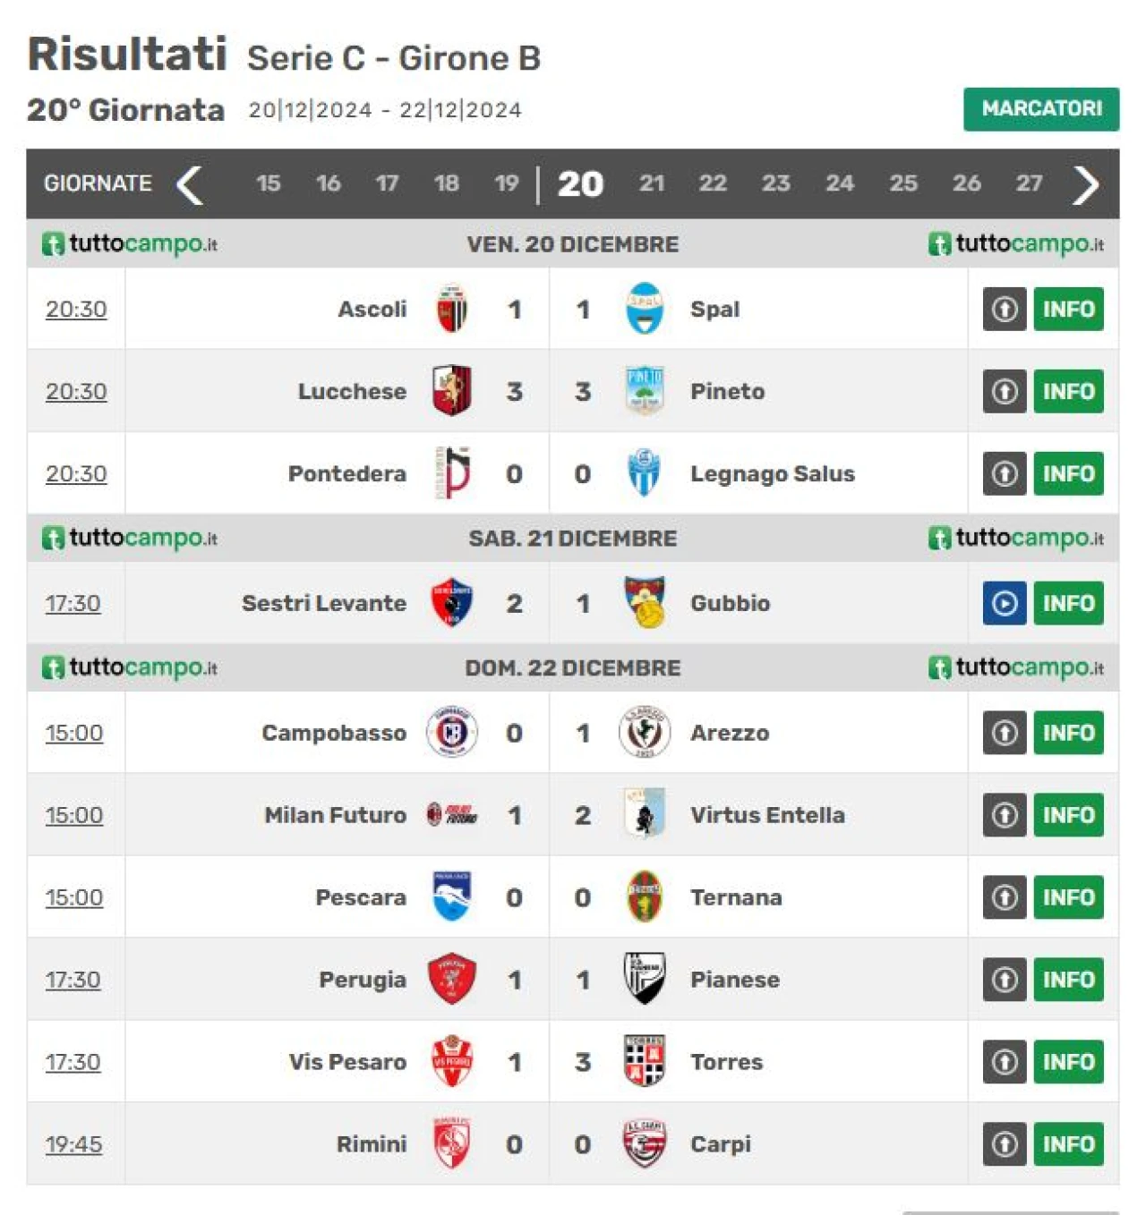Click the Ascoli team crest
The height and width of the screenshot is (1215, 1146).
click(451, 309)
